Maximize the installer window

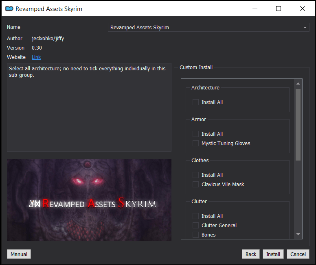click(279, 9)
